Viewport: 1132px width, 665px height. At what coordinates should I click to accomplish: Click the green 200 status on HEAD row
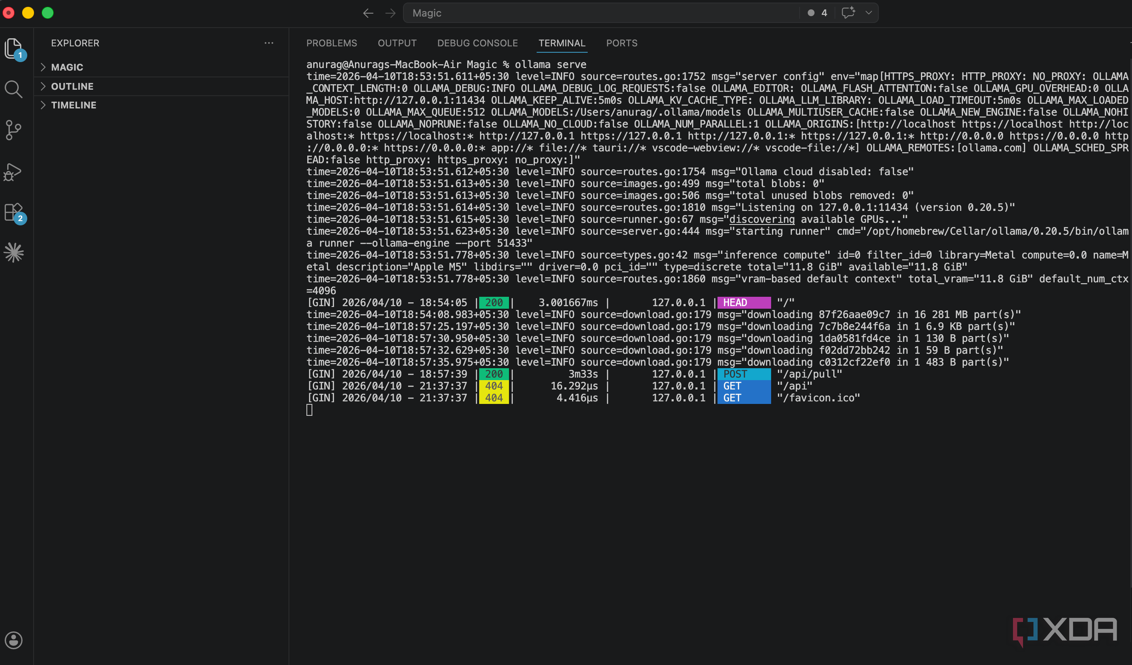click(x=494, y=303)
